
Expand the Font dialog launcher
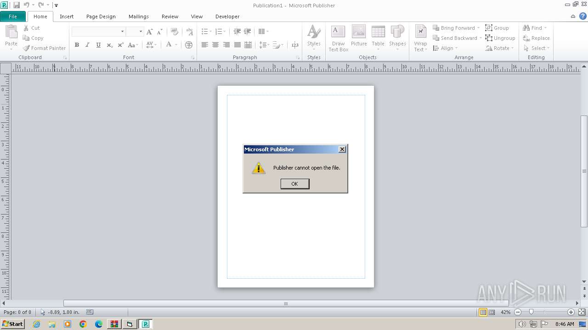[192, 58]
